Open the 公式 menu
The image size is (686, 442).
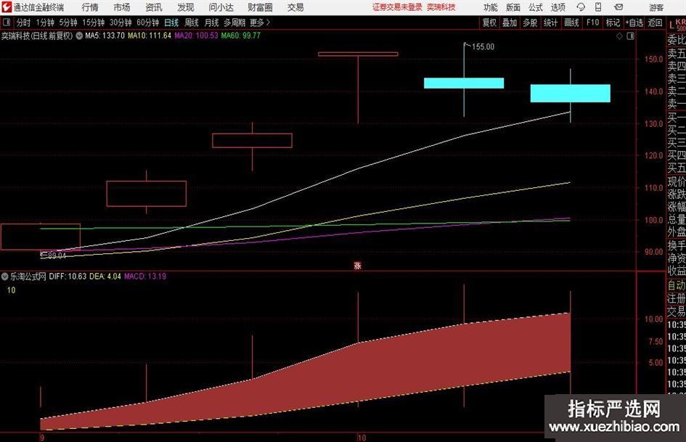coord(536,7)
